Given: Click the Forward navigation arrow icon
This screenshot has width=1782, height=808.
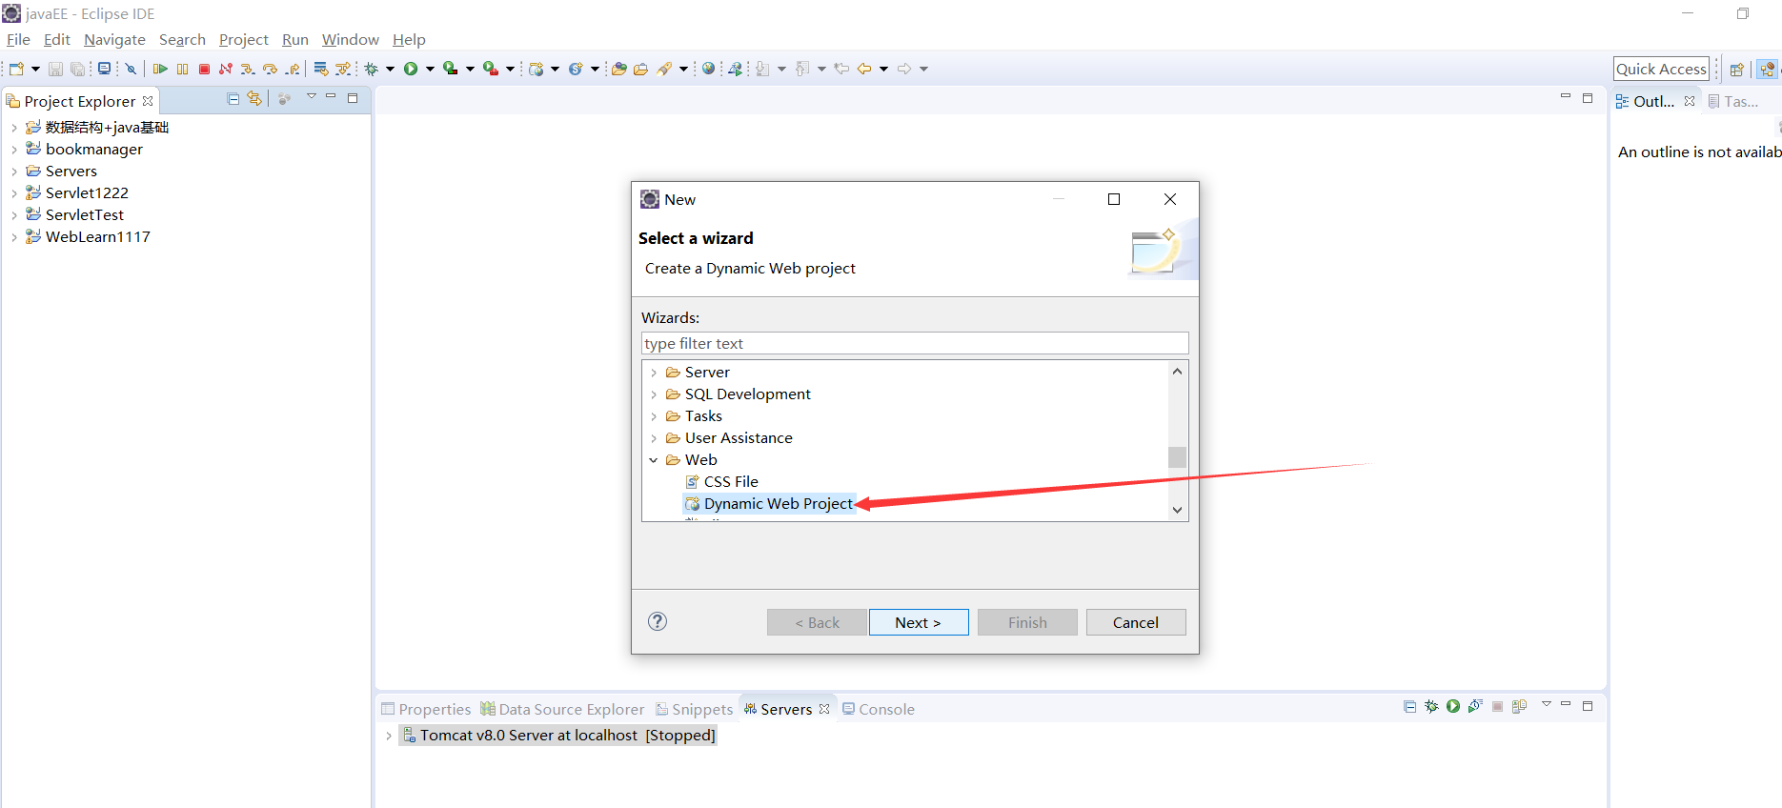Looking at the screenshot, I should point(904,69).
